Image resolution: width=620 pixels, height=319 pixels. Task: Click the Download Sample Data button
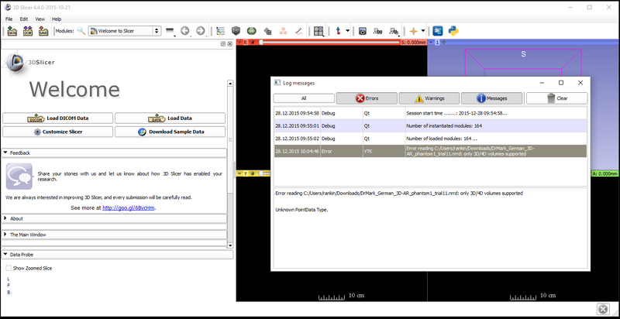[170, 132]
